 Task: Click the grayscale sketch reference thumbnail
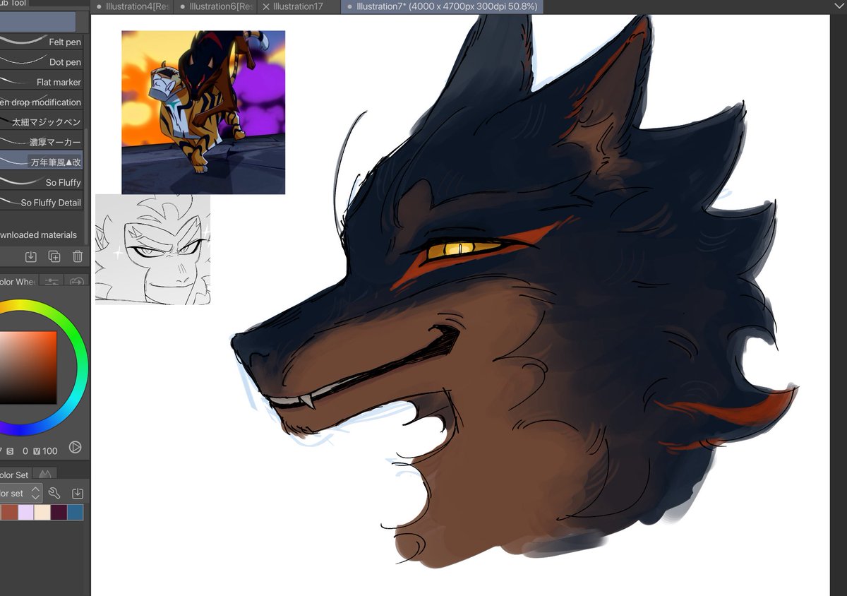[153, 250]
